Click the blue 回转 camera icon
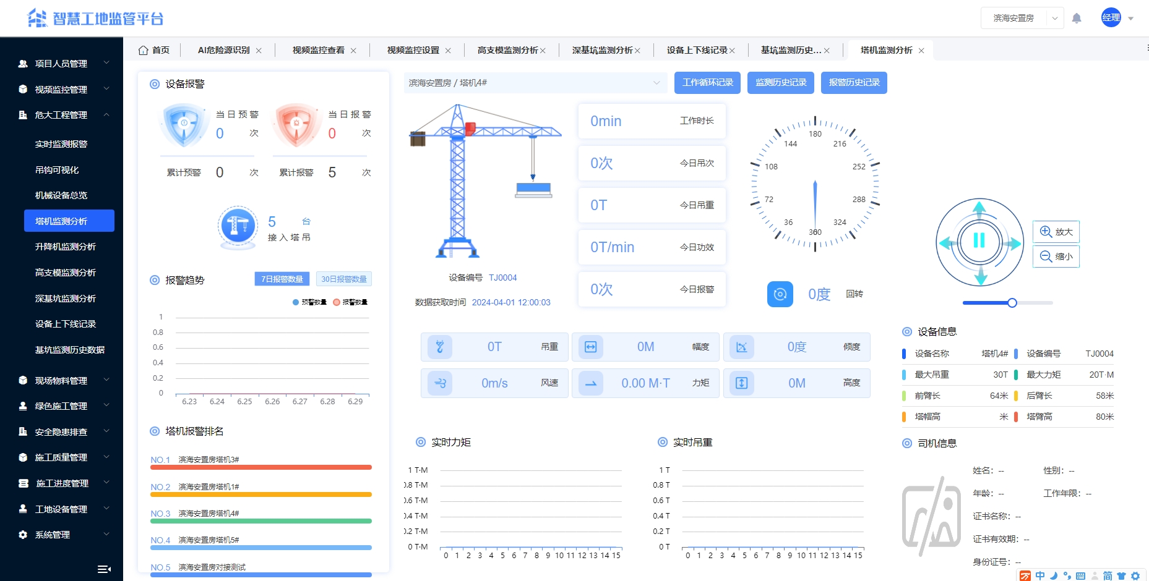This screenshot has height=581, width=1149. [780, 294]
